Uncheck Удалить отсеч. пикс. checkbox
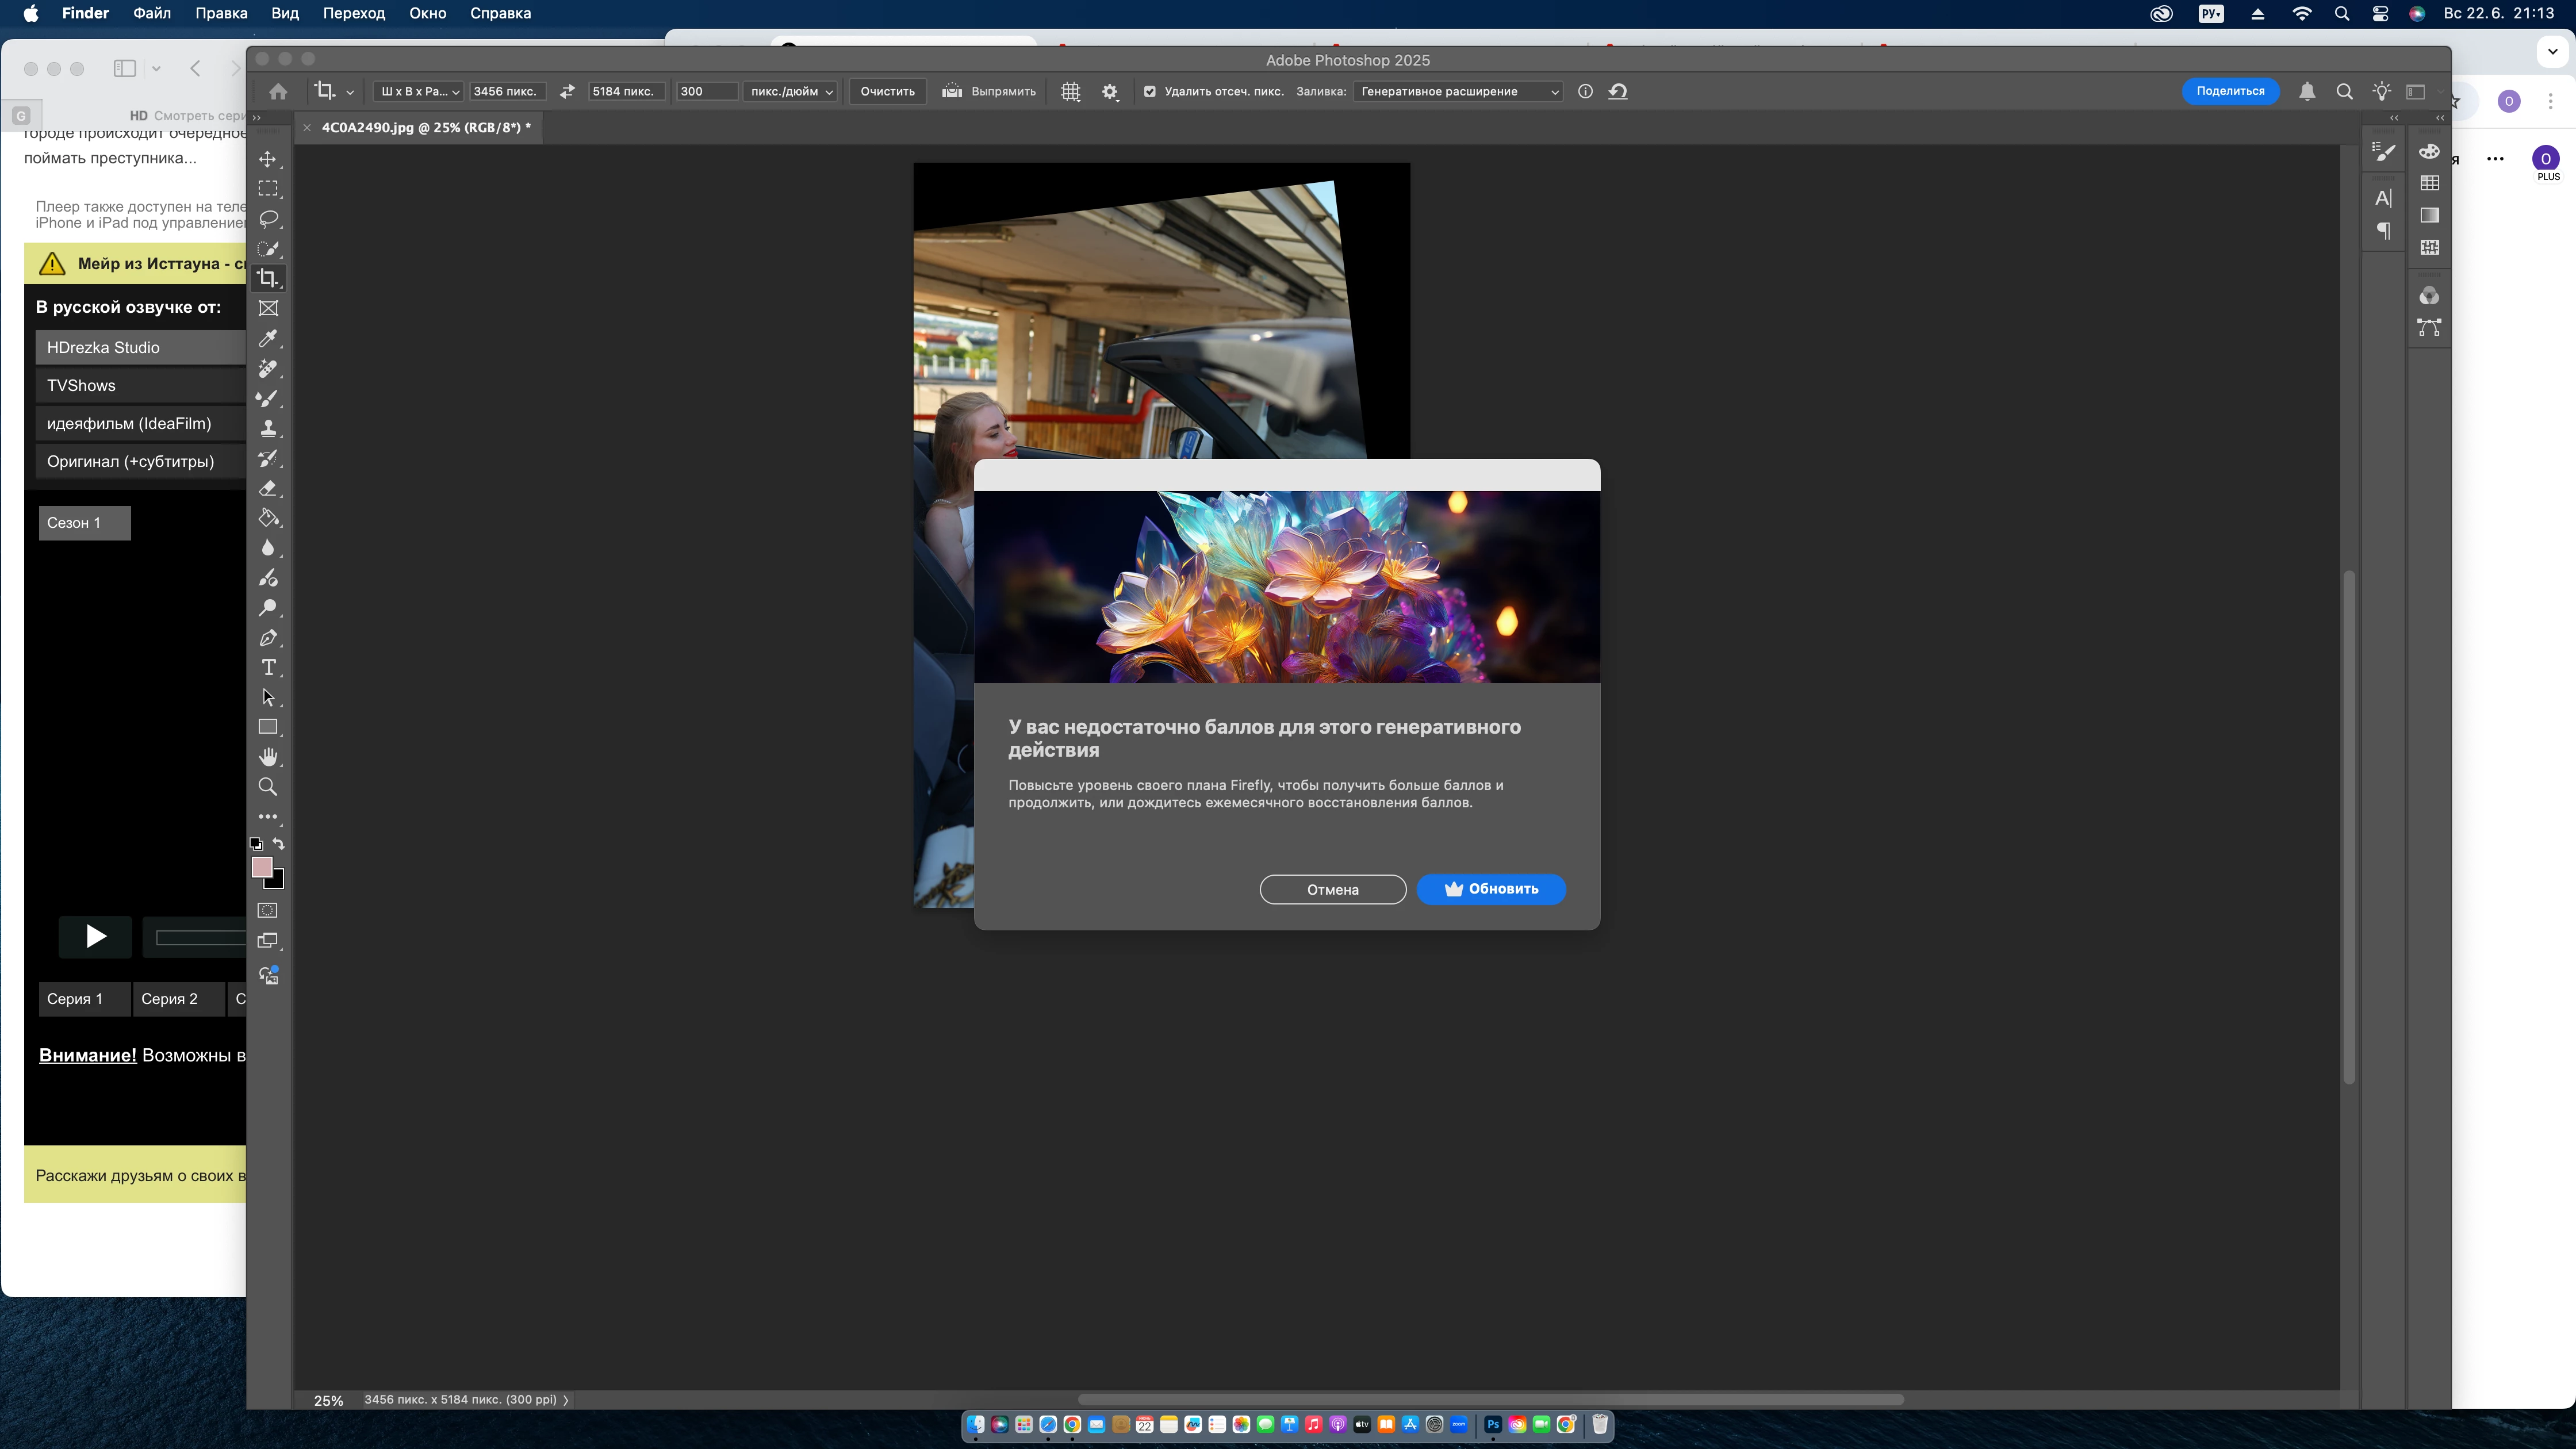The image size is (2576, 1449). 1149,91
